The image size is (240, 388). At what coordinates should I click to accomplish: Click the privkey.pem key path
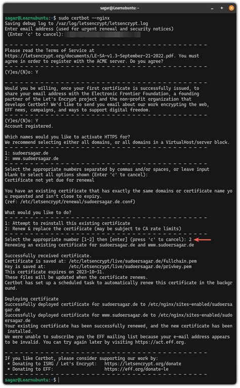pyautogui.click(x=130, y=266)
